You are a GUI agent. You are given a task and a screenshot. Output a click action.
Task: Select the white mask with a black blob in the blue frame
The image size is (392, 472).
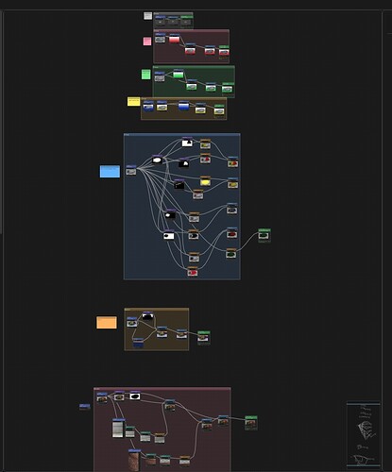(168, 235)
